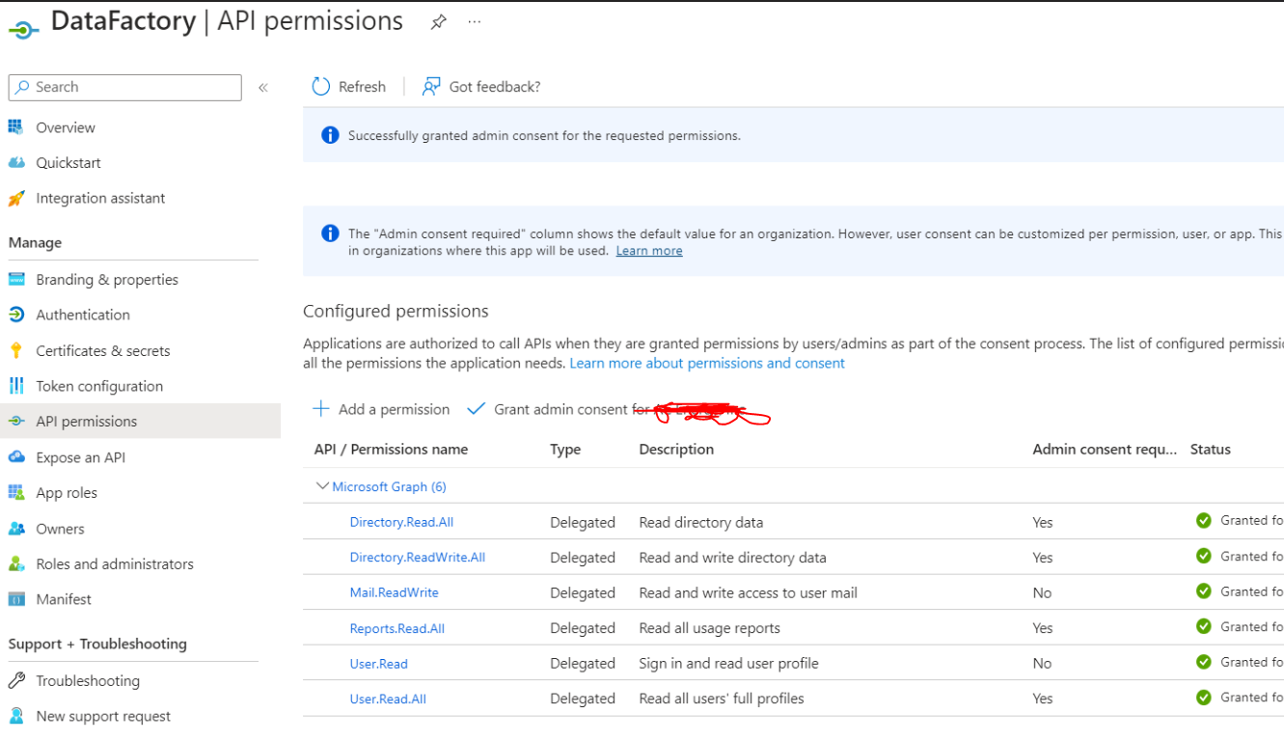Click the Branding & properties icon
Image resolution: width=1284 pixels, height=741 pixels.
[16, 280]
